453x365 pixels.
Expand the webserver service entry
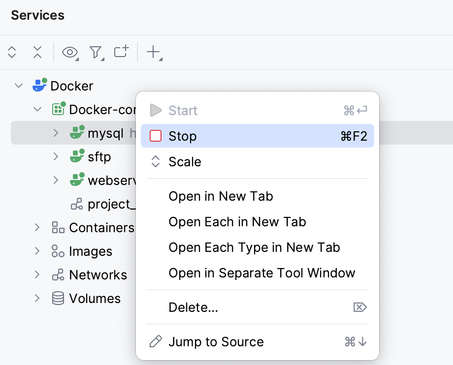[x=56, y=180]
